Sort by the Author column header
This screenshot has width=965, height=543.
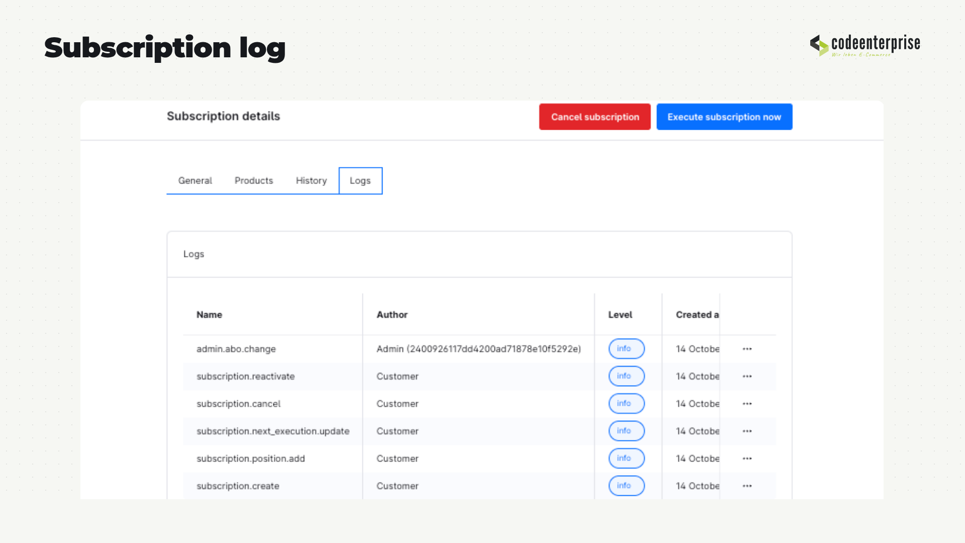point(392,315)
